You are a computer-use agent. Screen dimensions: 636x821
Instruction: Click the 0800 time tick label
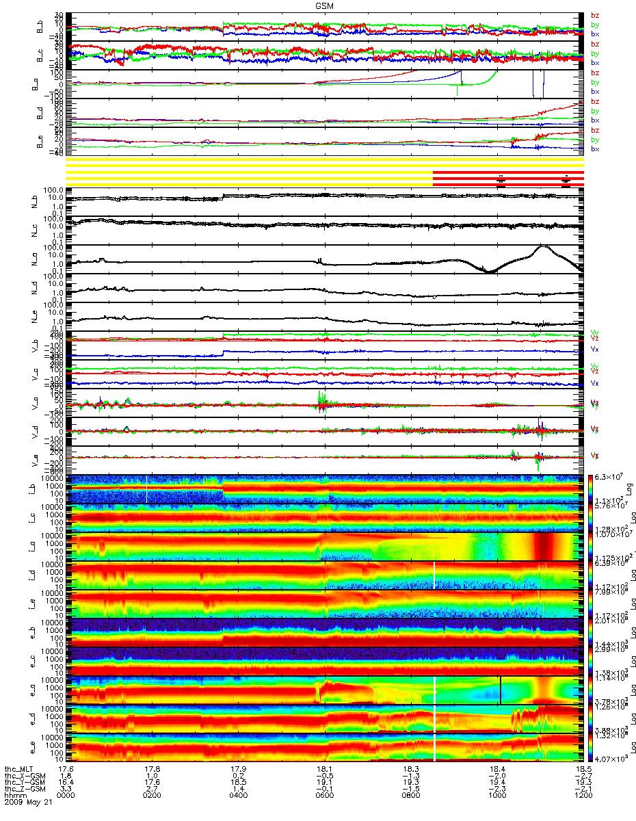click(x=410, y=796)
